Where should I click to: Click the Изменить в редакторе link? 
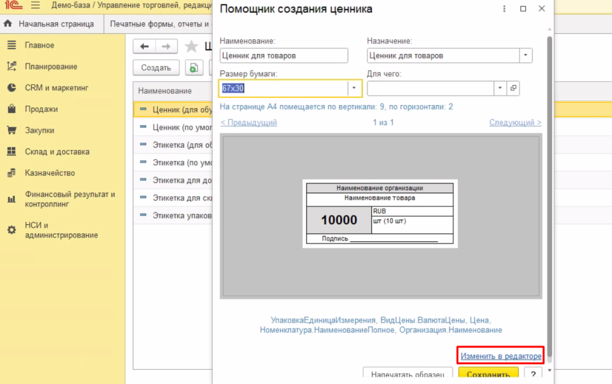[x=501, y=356]
